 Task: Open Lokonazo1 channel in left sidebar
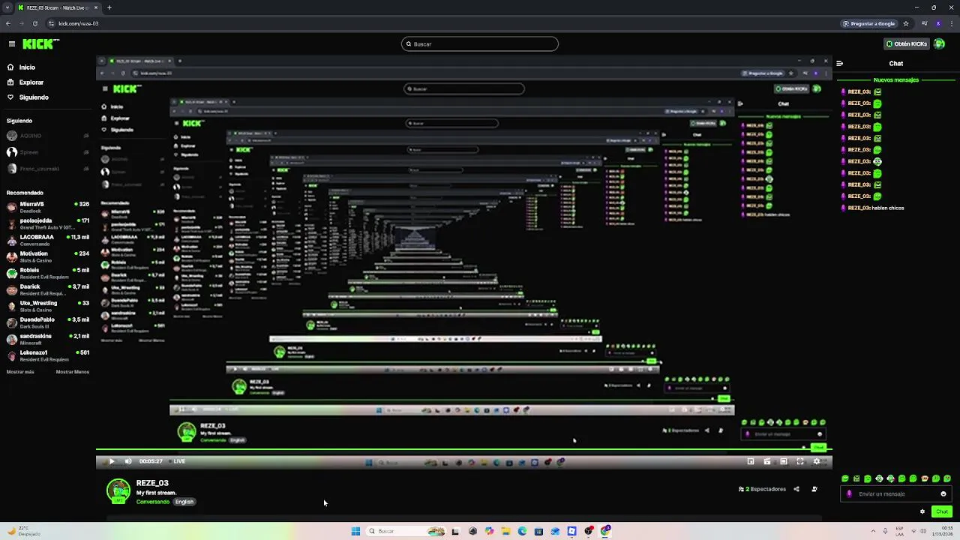[48, 355]
